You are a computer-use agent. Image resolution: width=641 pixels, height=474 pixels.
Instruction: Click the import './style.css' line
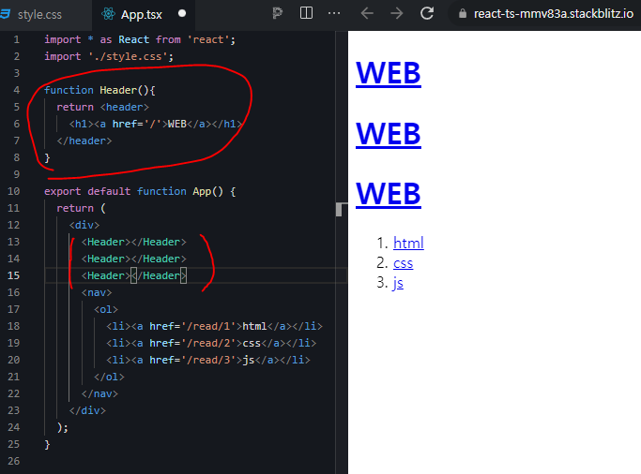click(x=109, y=56)
